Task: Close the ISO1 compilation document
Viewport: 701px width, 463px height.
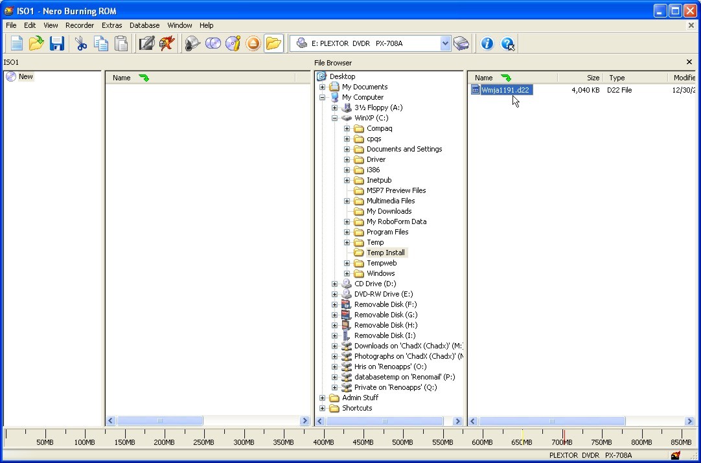Action: (691, 25)
